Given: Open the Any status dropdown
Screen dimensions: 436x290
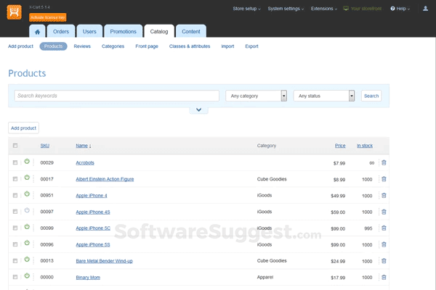Looking at the screenshot, I should 323,96.
